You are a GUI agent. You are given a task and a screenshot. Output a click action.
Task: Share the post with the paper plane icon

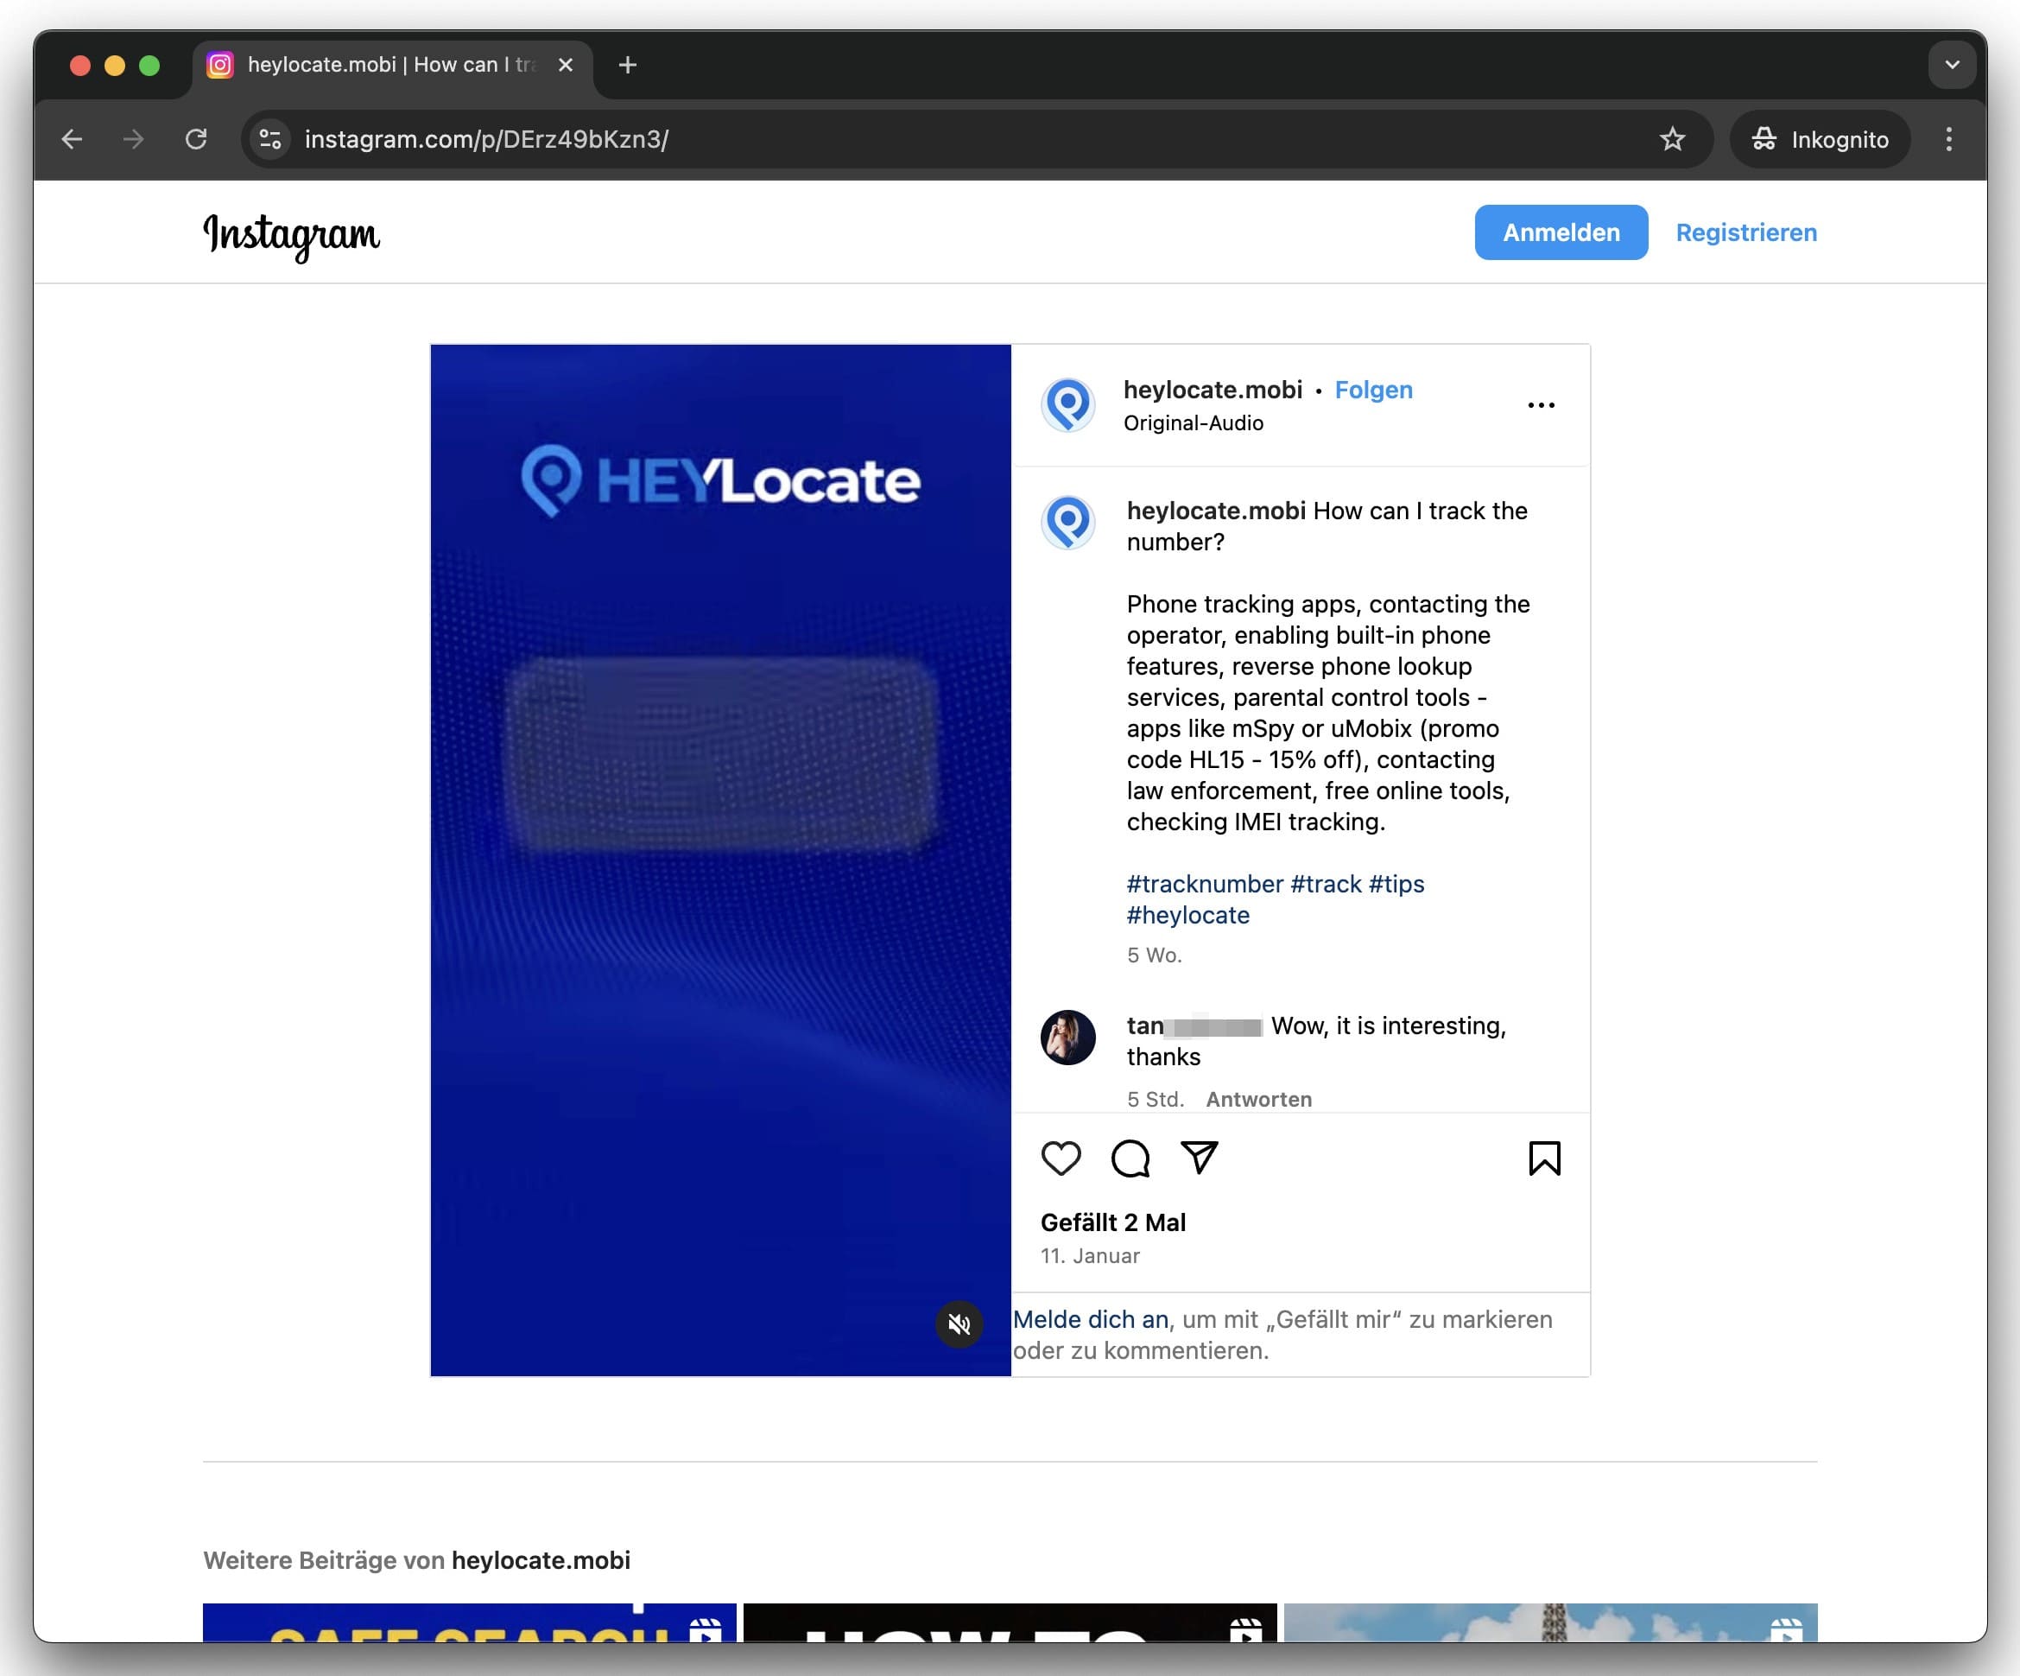[x=1200, y=1158]
